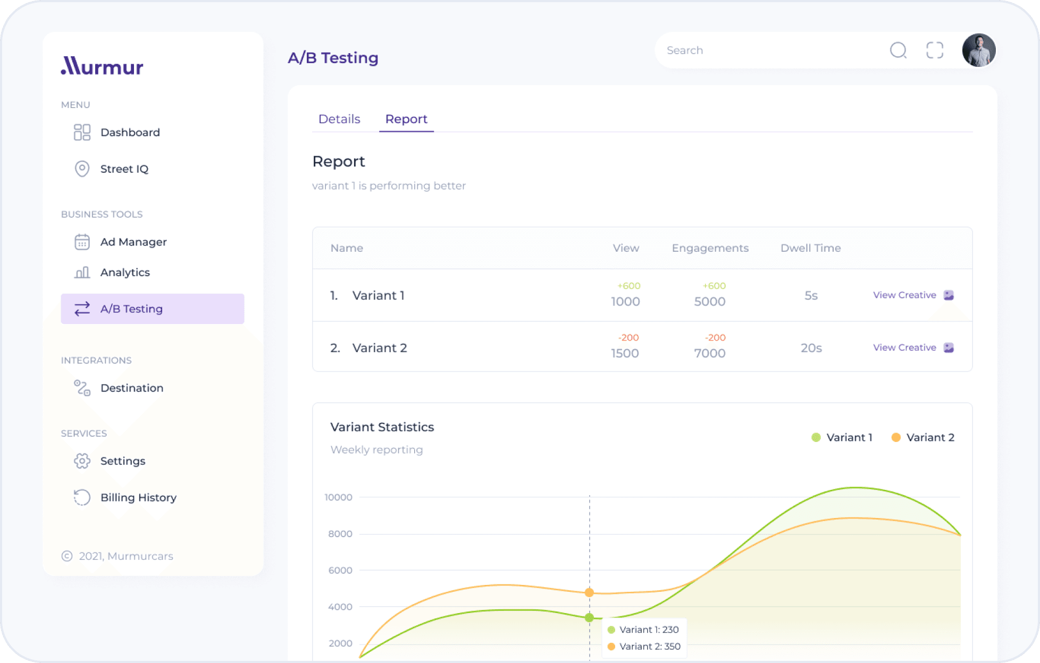
Task: Click the Billing History clock icon
Action: [x=82, y=497]
